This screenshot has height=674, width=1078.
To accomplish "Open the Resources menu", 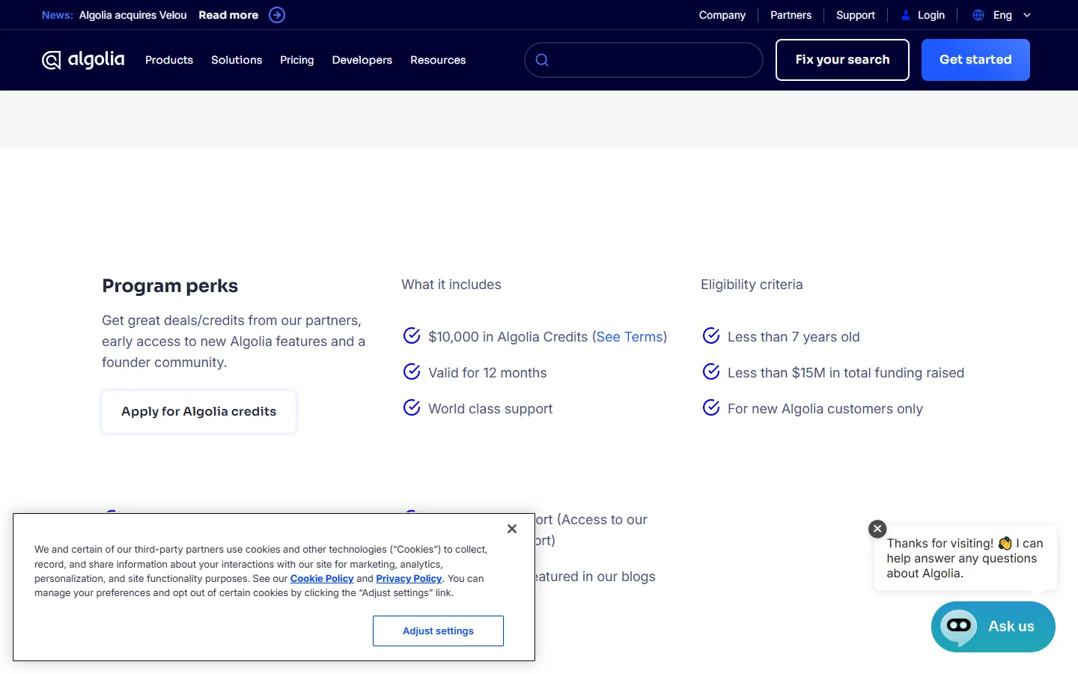I will [438, 60].
